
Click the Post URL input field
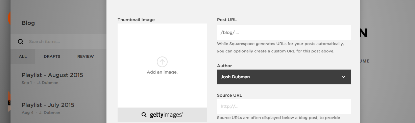pyautogui.click(x=284, y=33)
